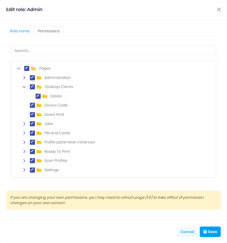The image size is (227, 243).
Task: Expand Profile parameter instances node
Action: pos(24,142)
